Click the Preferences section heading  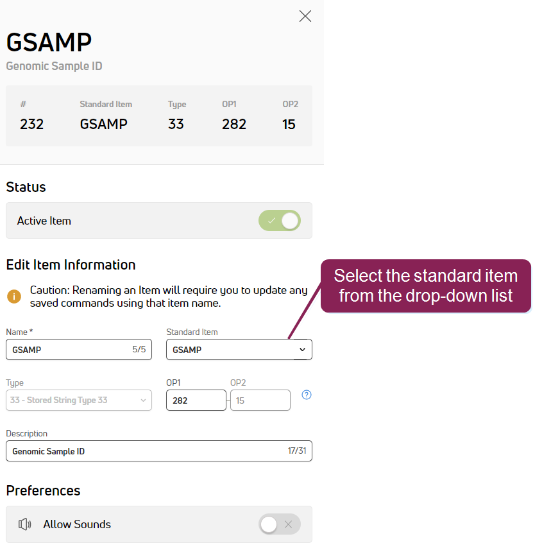tap(44, 490)
